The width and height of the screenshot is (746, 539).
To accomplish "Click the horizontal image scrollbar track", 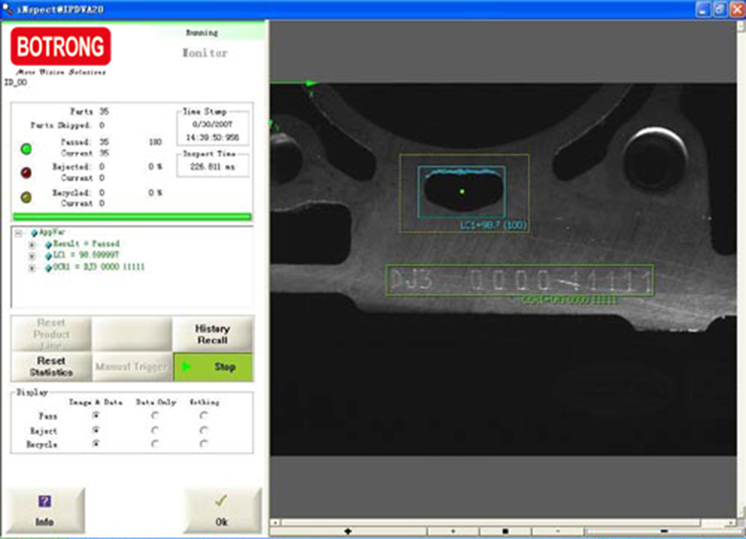I will [504, 523].
